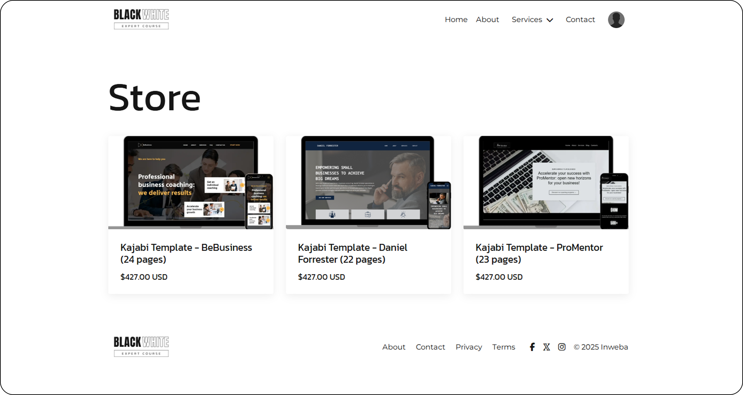
Task: Open the BeBusiness template preview image
Action: 191,182
